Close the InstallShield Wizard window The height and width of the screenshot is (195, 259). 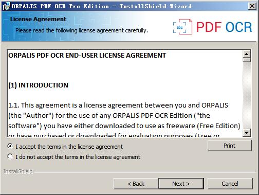click(252, 6)
